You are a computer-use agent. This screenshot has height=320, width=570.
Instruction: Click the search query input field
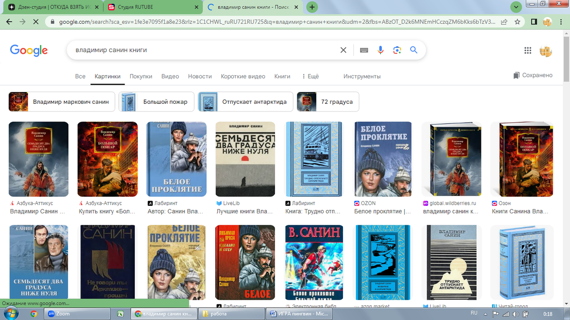(x=204, y=50)
